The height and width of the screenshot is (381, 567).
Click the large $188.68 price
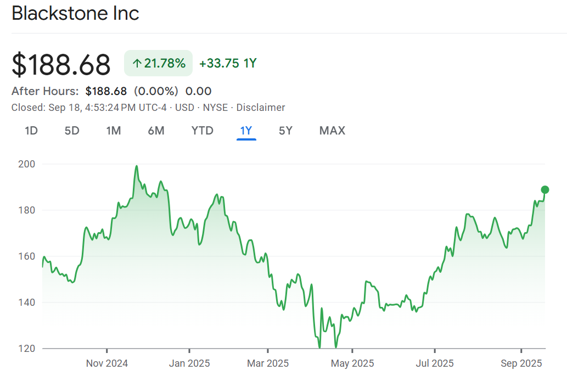click(x=61, y=65)
